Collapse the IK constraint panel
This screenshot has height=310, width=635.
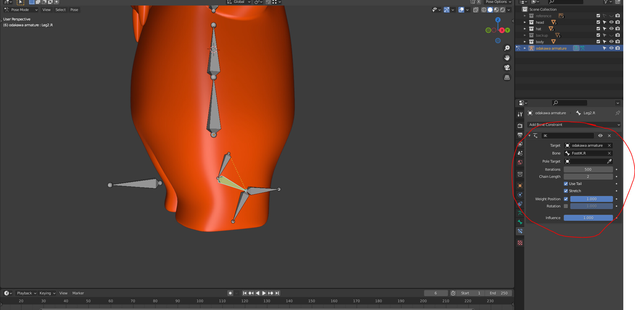tap(529, 136)
